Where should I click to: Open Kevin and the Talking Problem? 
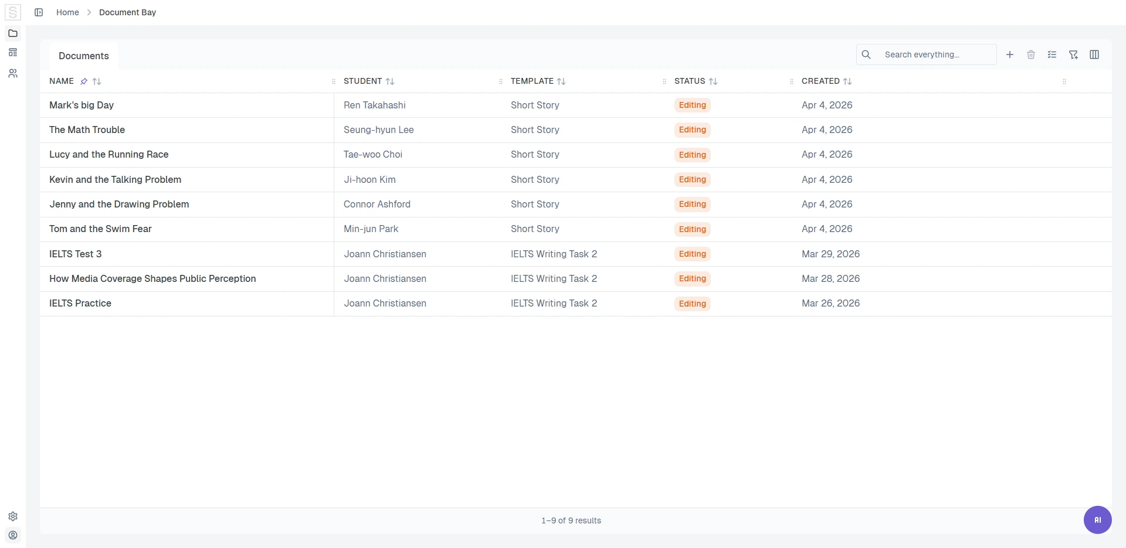pos(115,179)
